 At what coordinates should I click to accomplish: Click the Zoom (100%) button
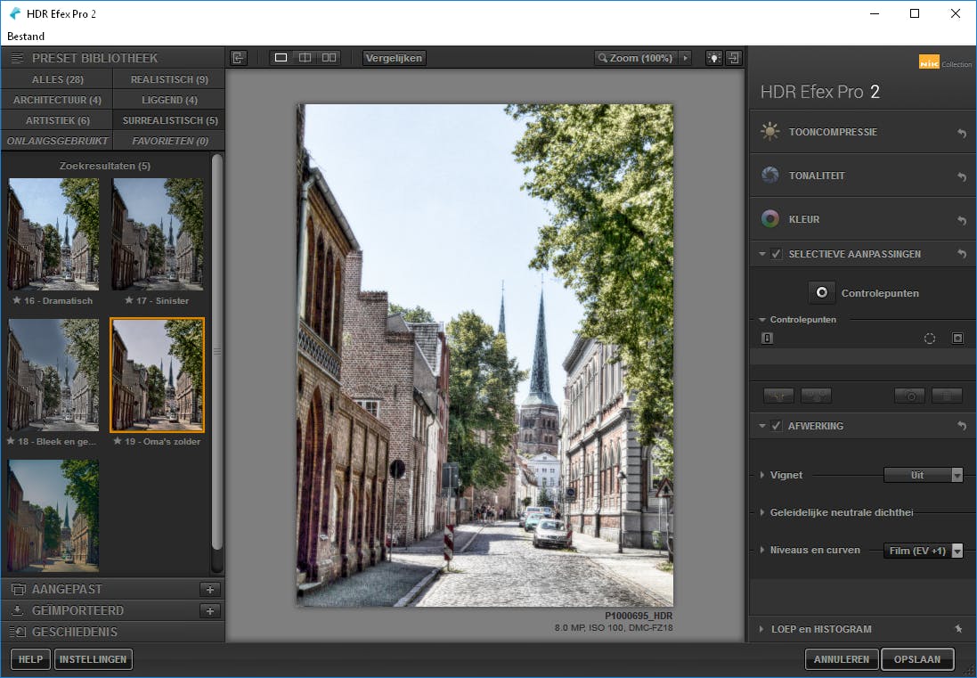point(636,58)
